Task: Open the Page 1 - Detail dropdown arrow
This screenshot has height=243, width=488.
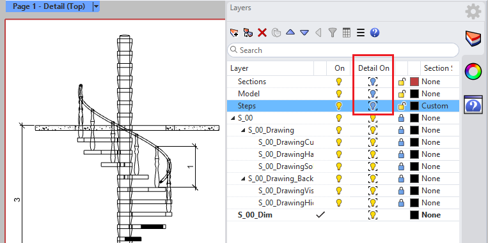Action: pos(96,6)
